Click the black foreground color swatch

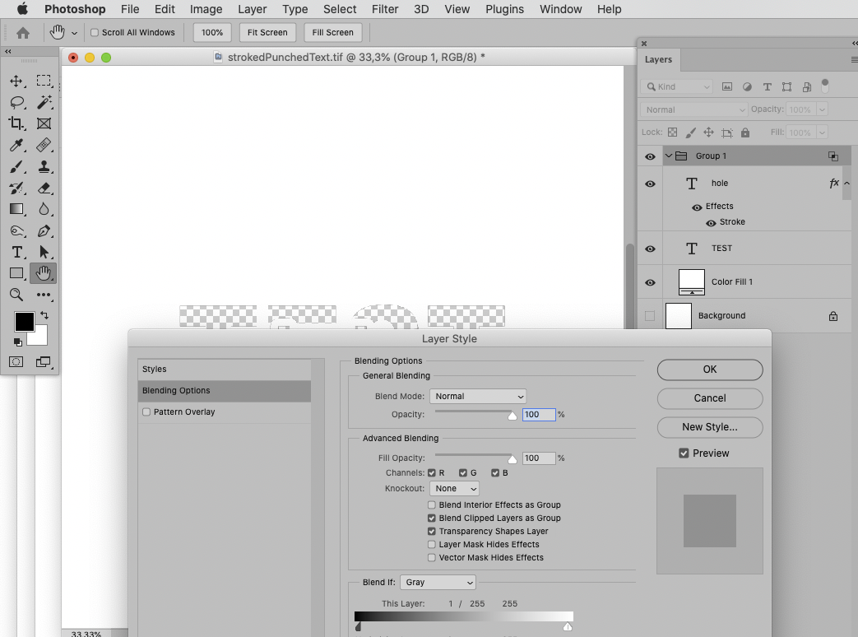point(24,323)
